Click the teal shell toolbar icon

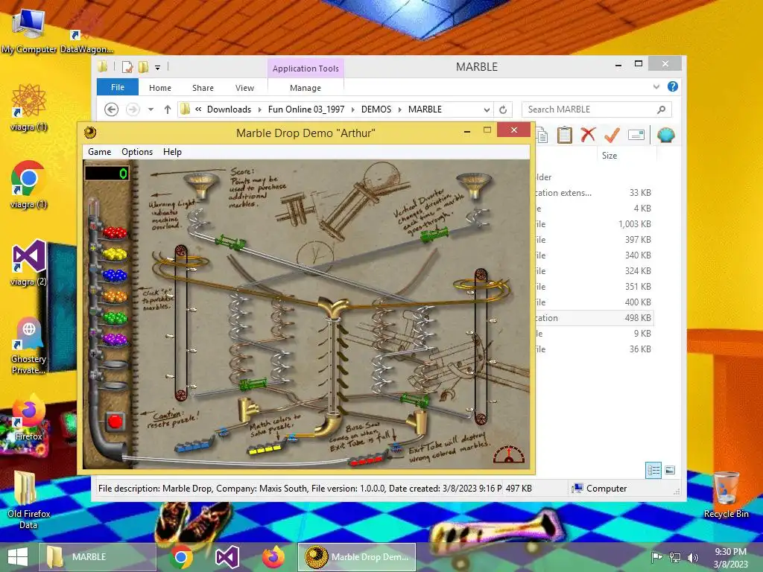pos(665,135)
